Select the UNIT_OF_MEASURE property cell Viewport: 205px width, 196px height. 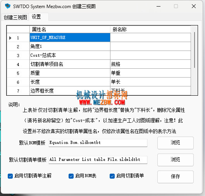click(70, 37)
